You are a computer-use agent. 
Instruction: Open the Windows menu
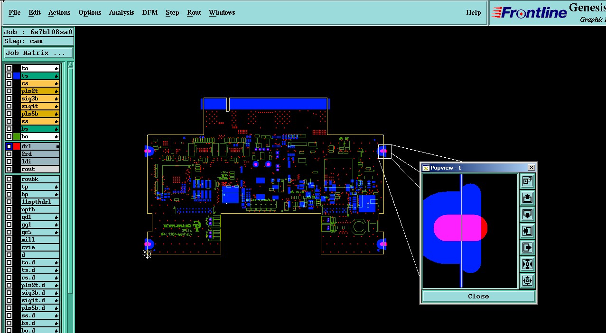pyautogui.click(x=222, y=13)
